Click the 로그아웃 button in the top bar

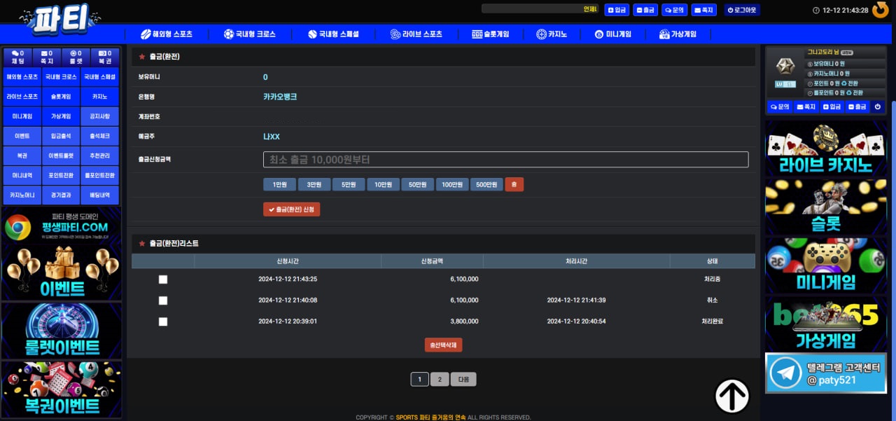pyautogui.click(x=742, y=10)
